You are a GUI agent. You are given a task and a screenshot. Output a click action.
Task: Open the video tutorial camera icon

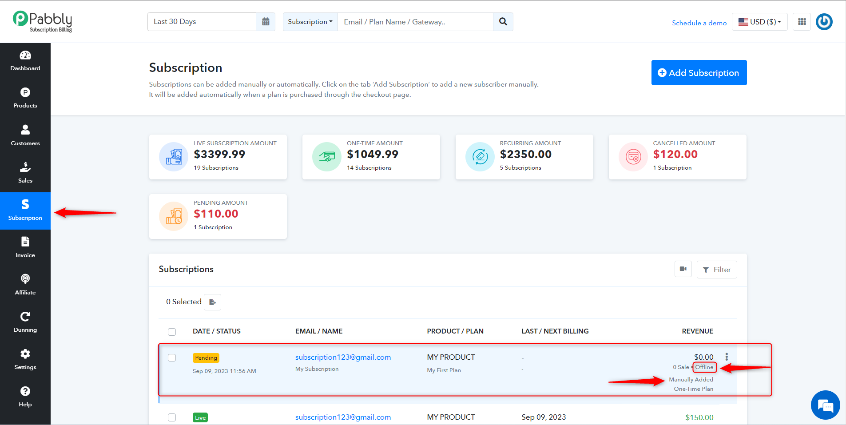[x=683, y=269]
